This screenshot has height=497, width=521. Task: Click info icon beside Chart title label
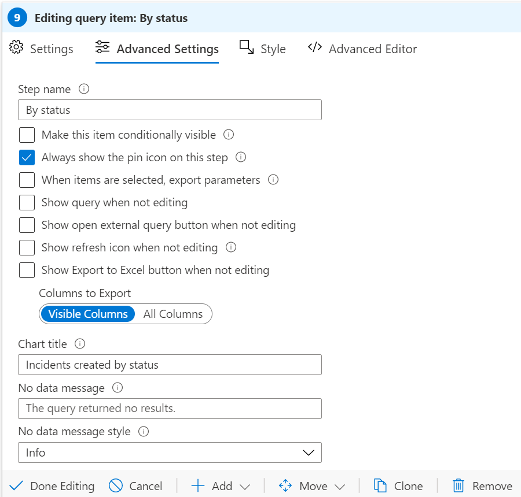[80, 344]
